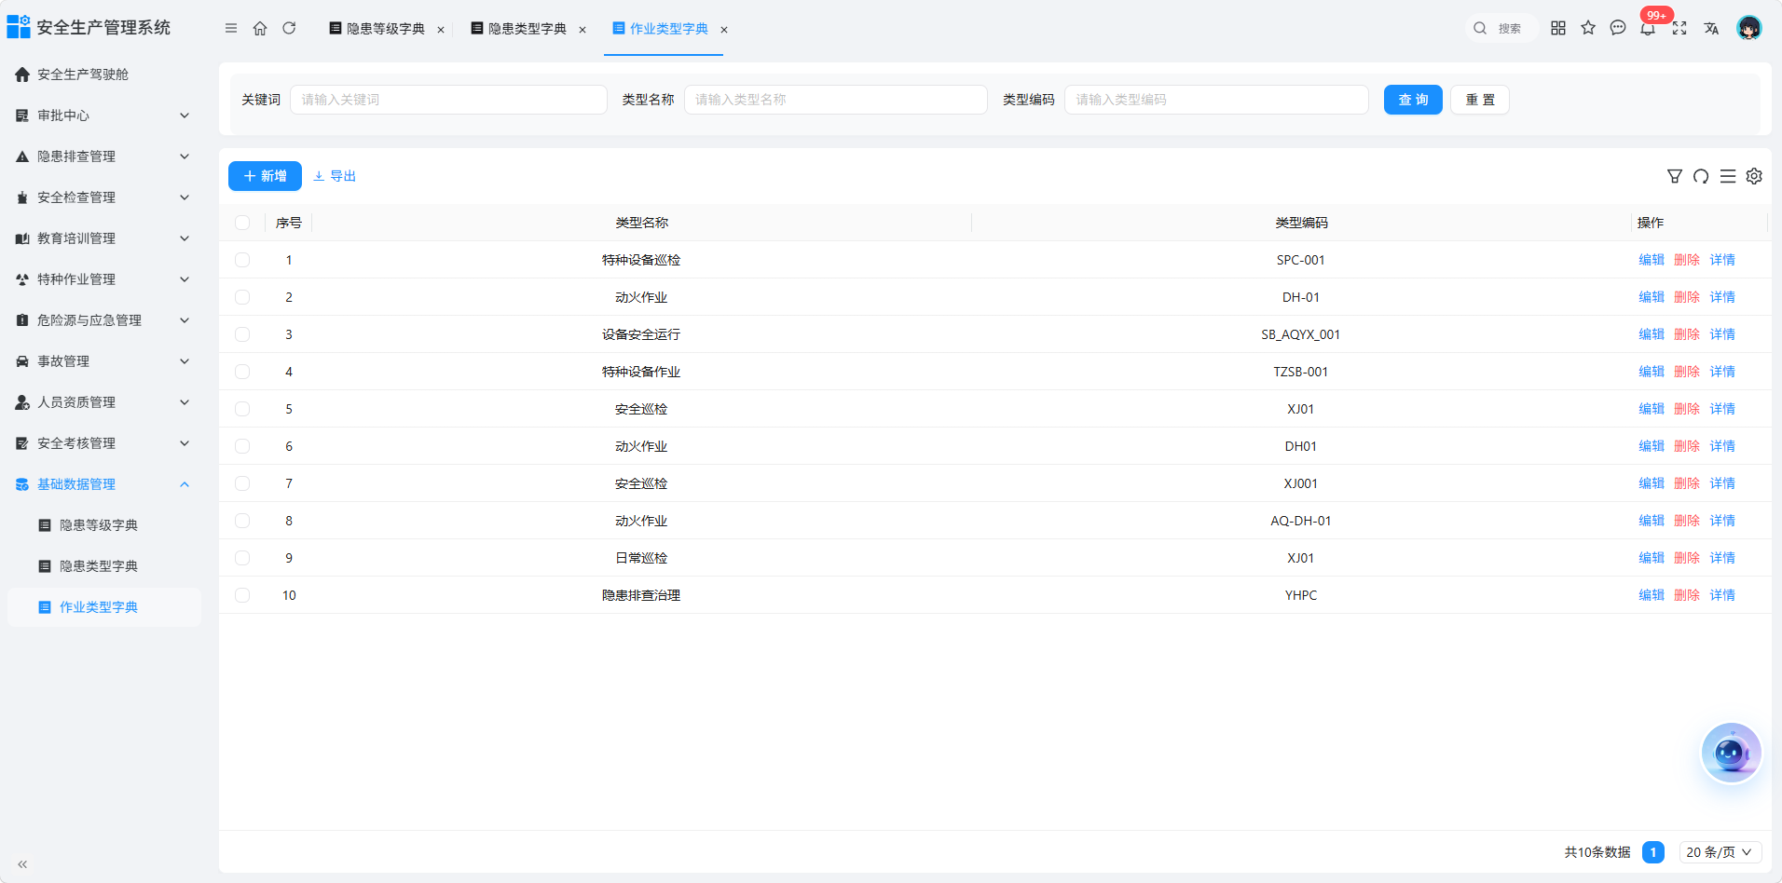Click the favorites star icon
This screenshot has width=1782, height=883.
coord(1588,28)
